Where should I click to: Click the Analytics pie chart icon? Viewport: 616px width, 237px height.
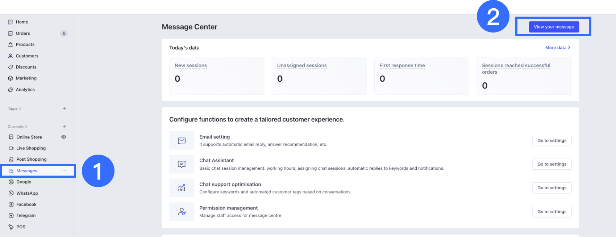[x=11, y=90]
